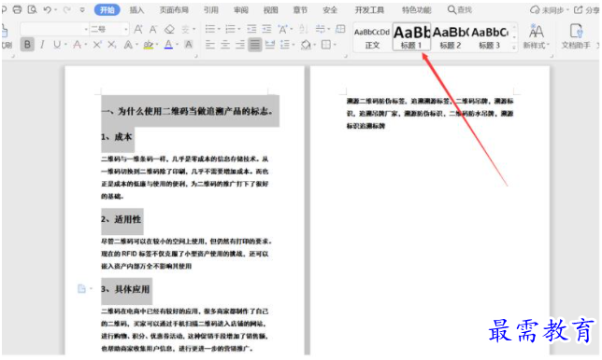Apply the 正文 body style
Screen dimensions: 602x360
[372, 37]
